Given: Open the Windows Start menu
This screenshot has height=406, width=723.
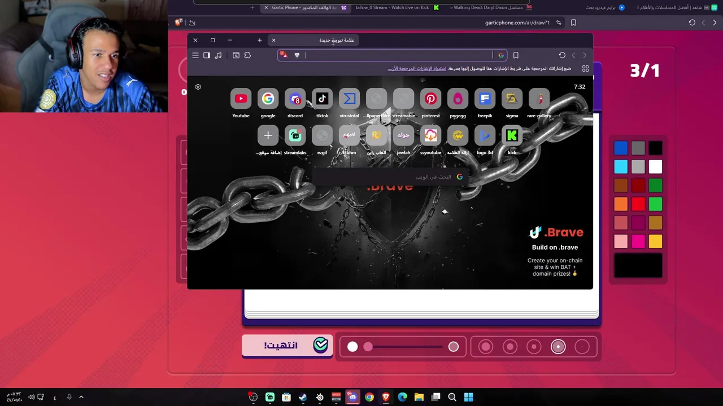Looking at the screenshot, I should (x=469, y=397).
